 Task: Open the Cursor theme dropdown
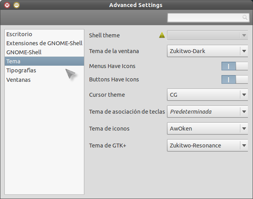click(x=207, y=95)
